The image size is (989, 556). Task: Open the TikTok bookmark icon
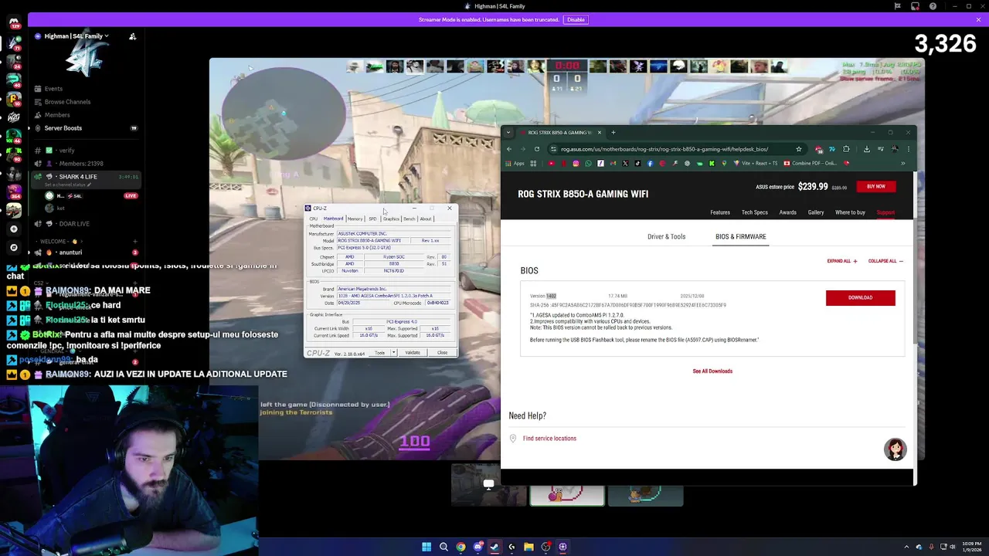pyautogui.click(x=637, y=163)
